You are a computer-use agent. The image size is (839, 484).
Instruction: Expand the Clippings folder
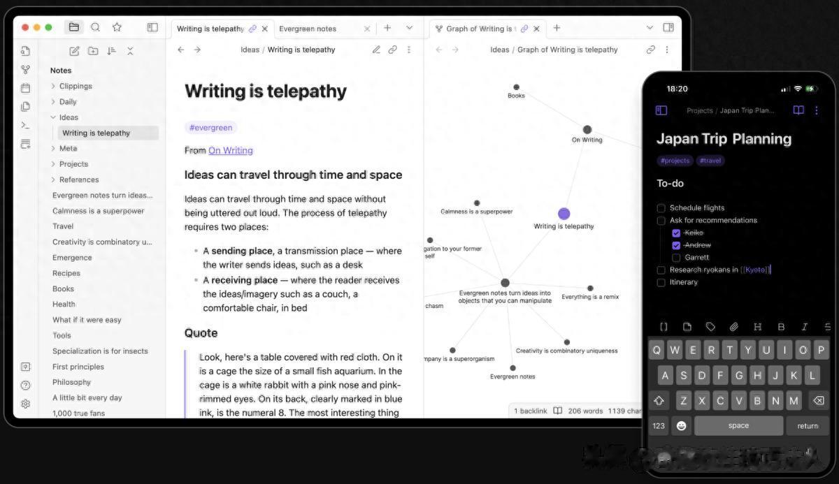click(53, 86)
